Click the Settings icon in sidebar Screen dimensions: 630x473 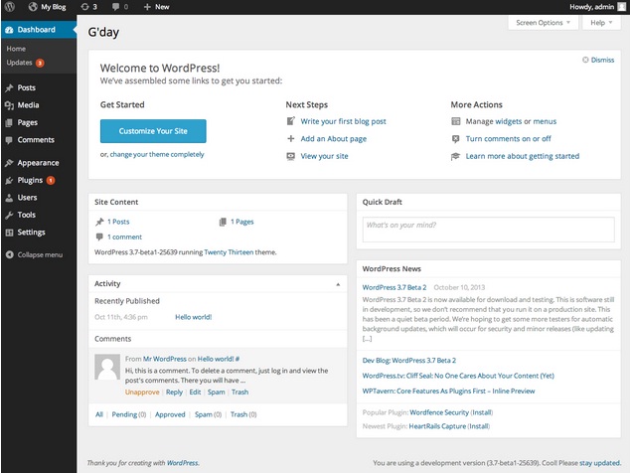pyautogui.click(x=9, y=233)
